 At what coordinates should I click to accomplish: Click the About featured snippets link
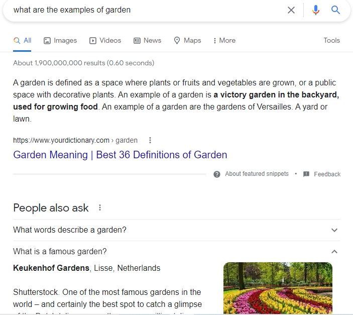[257, 174]
